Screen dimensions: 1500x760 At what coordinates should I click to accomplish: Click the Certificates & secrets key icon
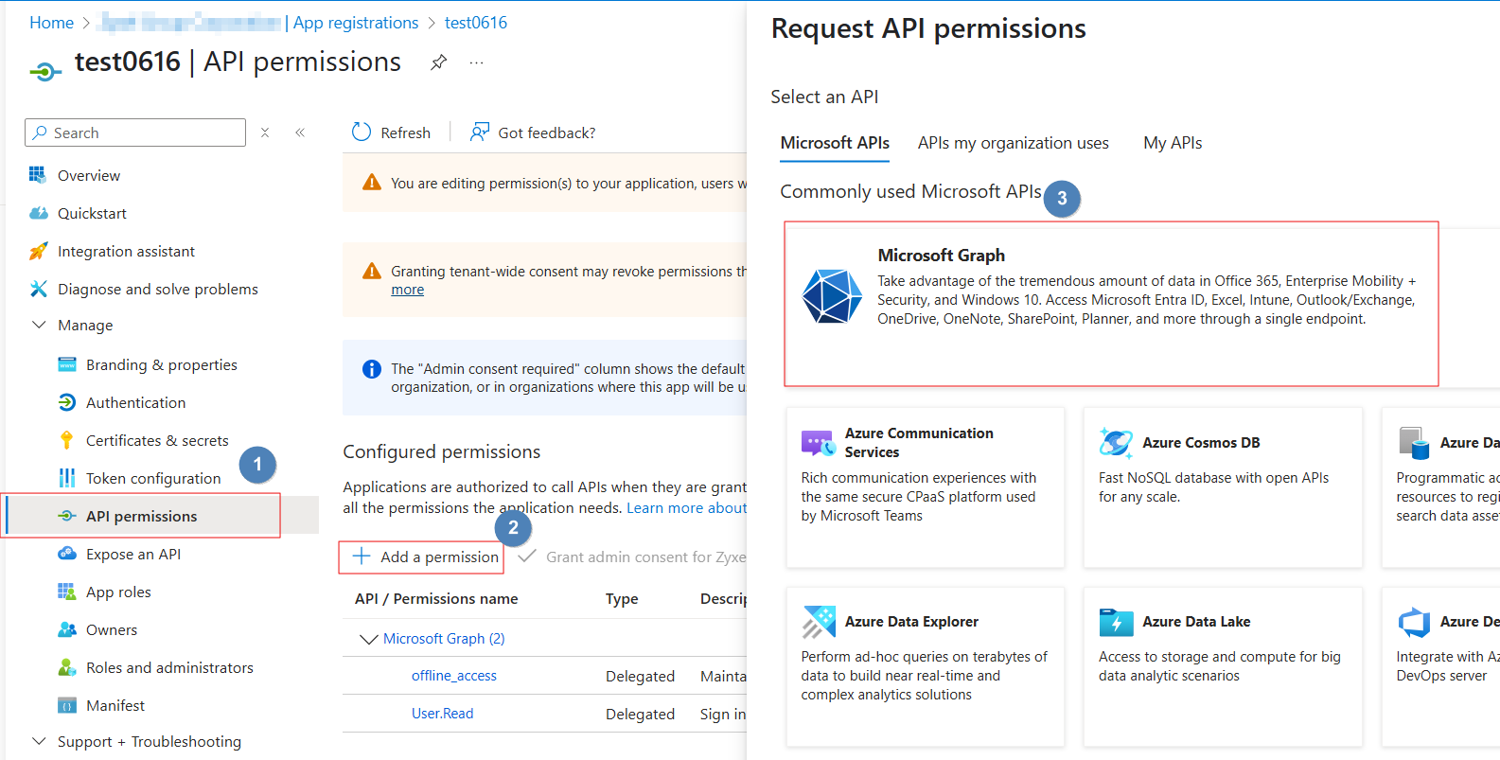pyautogui.click(x=66, y=440)
